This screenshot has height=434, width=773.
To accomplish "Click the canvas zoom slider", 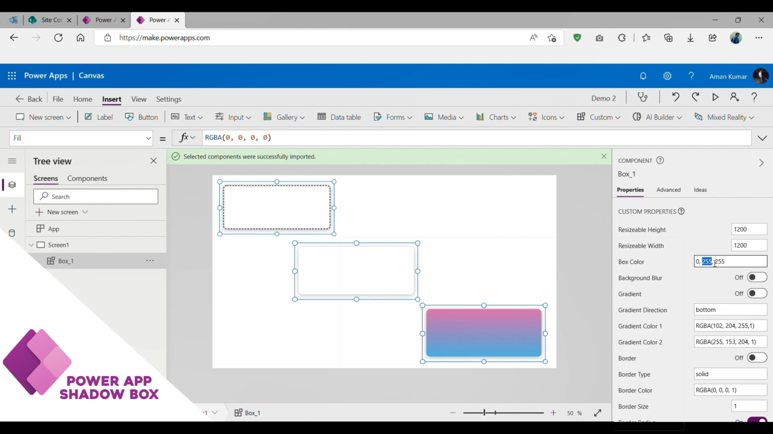I will tap(504, 413).
